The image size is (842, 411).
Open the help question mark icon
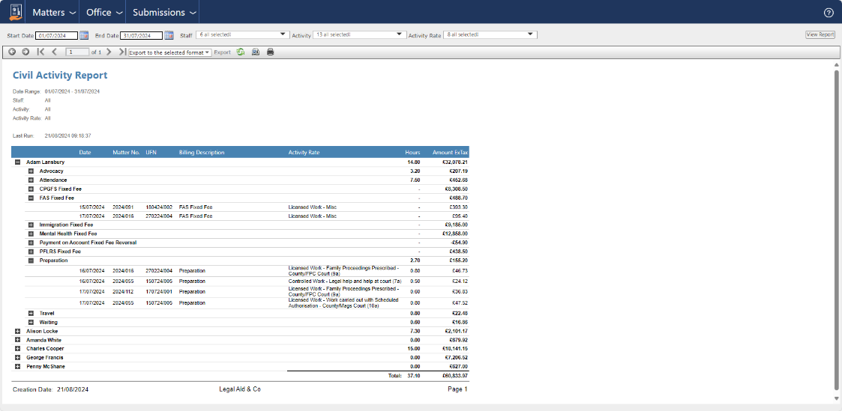click(x=829, y=12)
